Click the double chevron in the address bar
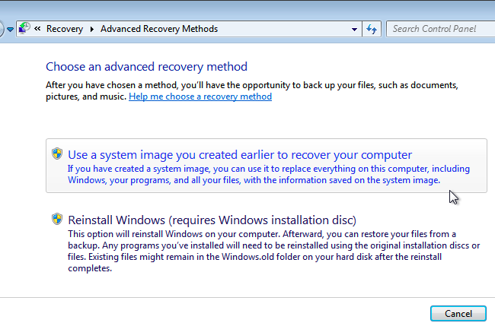 pos(38,29)
